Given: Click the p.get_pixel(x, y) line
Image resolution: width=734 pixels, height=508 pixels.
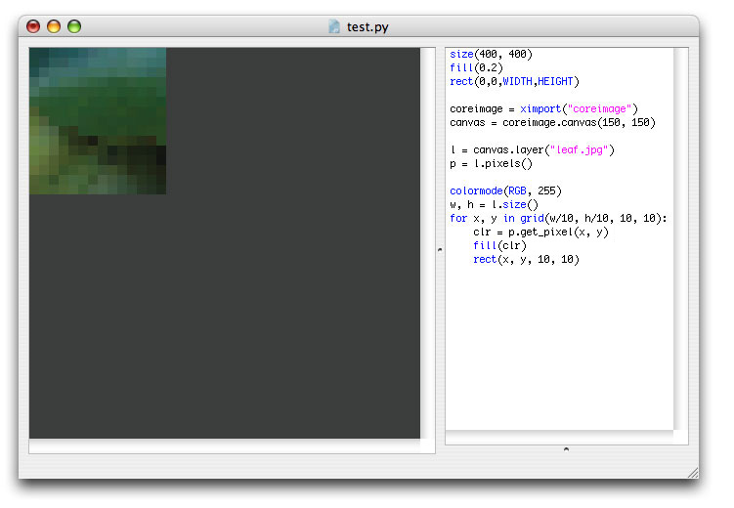Looking at the screenshot, I should (540, 232).
